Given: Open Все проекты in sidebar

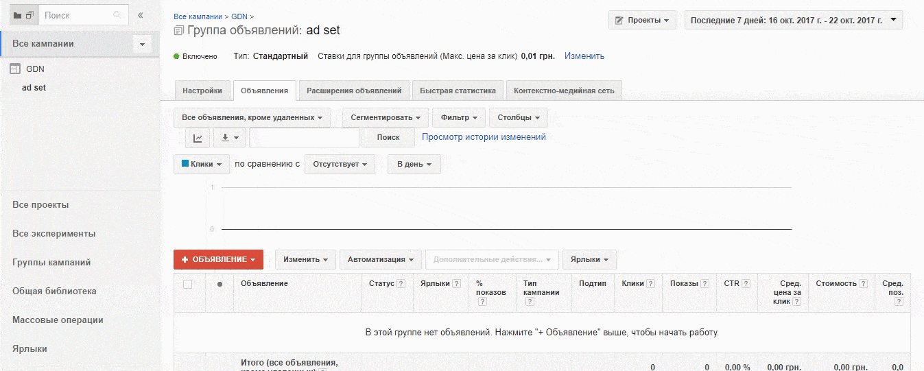Looking at the screenshot, I should point(40,205).
